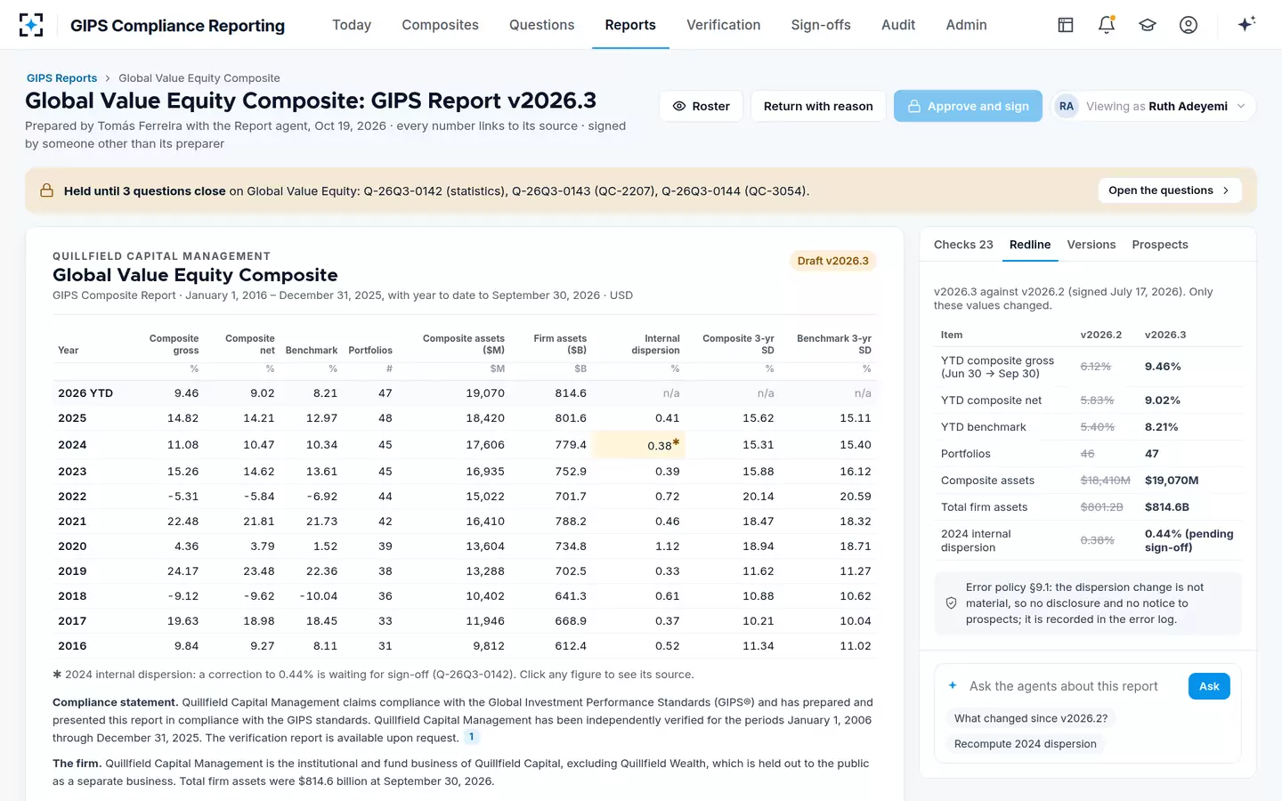Screen dimensions: 1282x801
Task: Click the Roster button
Action: coord(702,106)
